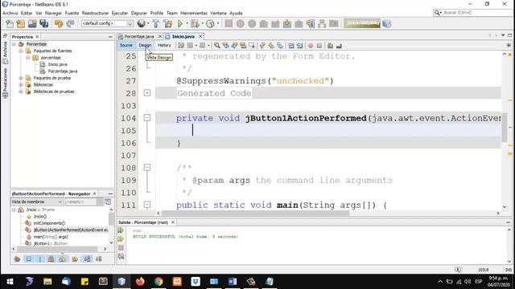Viewport: 515px width, 289px height.
Task: Click the Redo toolbar icon
Action: 70,23
